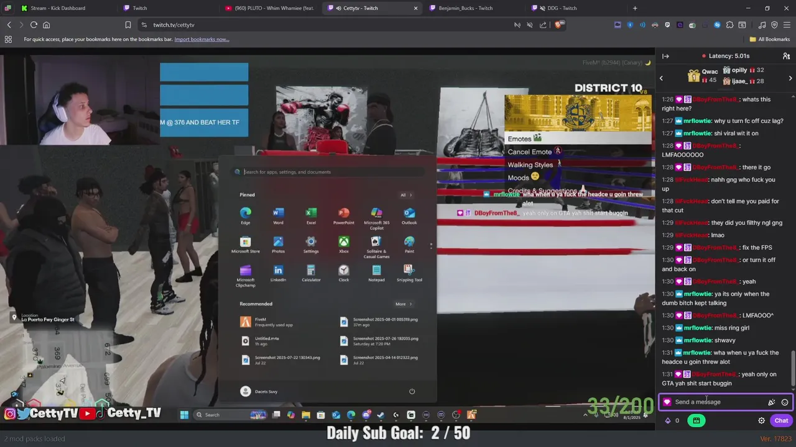
Task: Click the Start menu power button
Action: 412,391
